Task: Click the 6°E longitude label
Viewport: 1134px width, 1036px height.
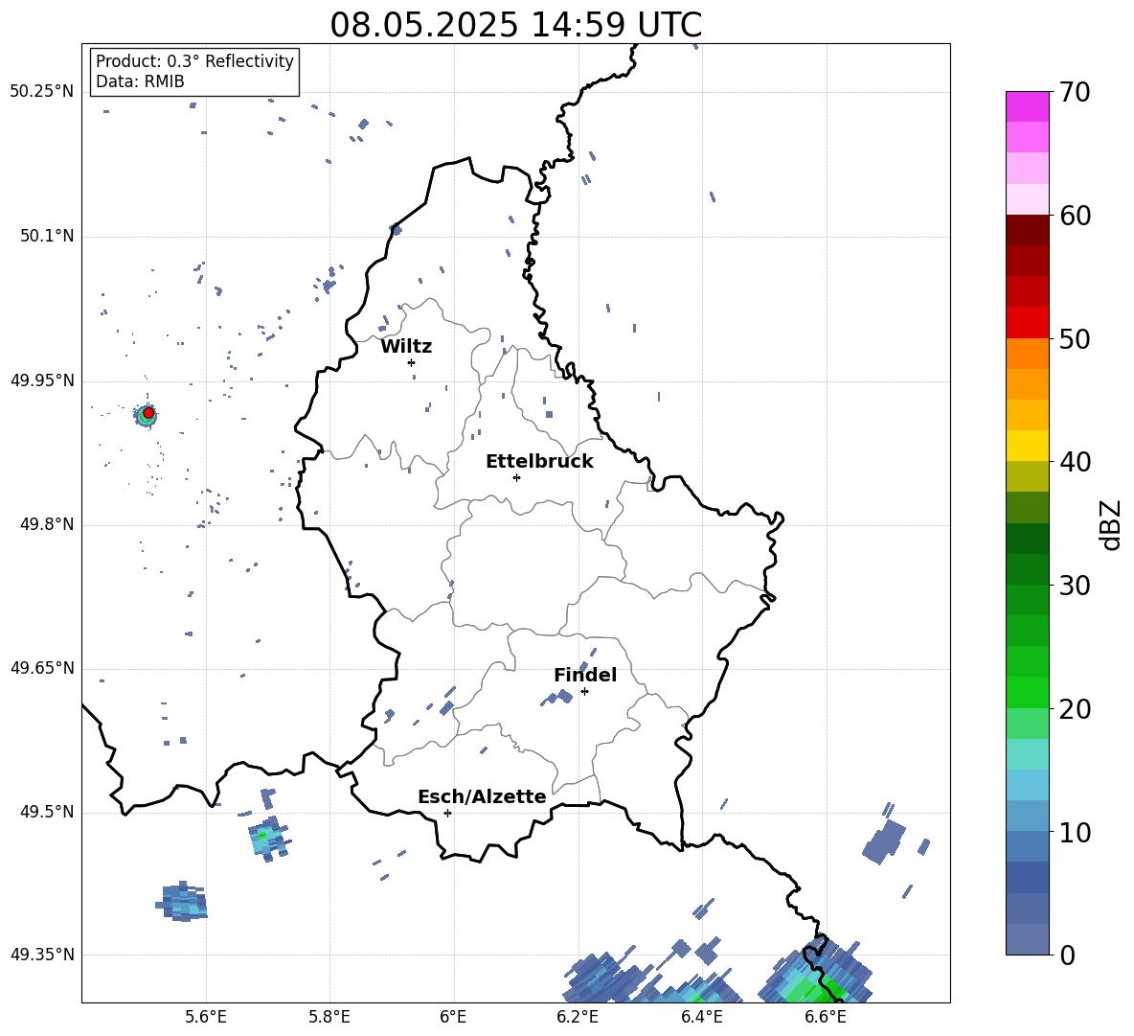Action: [x=453, y=1017]
